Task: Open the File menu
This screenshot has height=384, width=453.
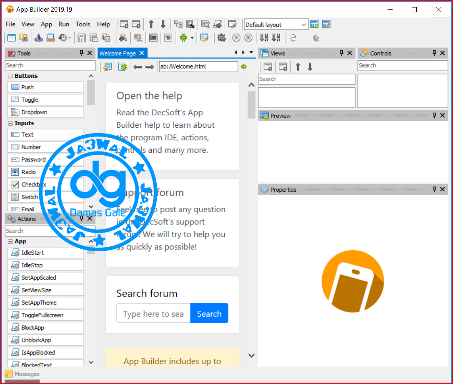Action: [11, 24]
